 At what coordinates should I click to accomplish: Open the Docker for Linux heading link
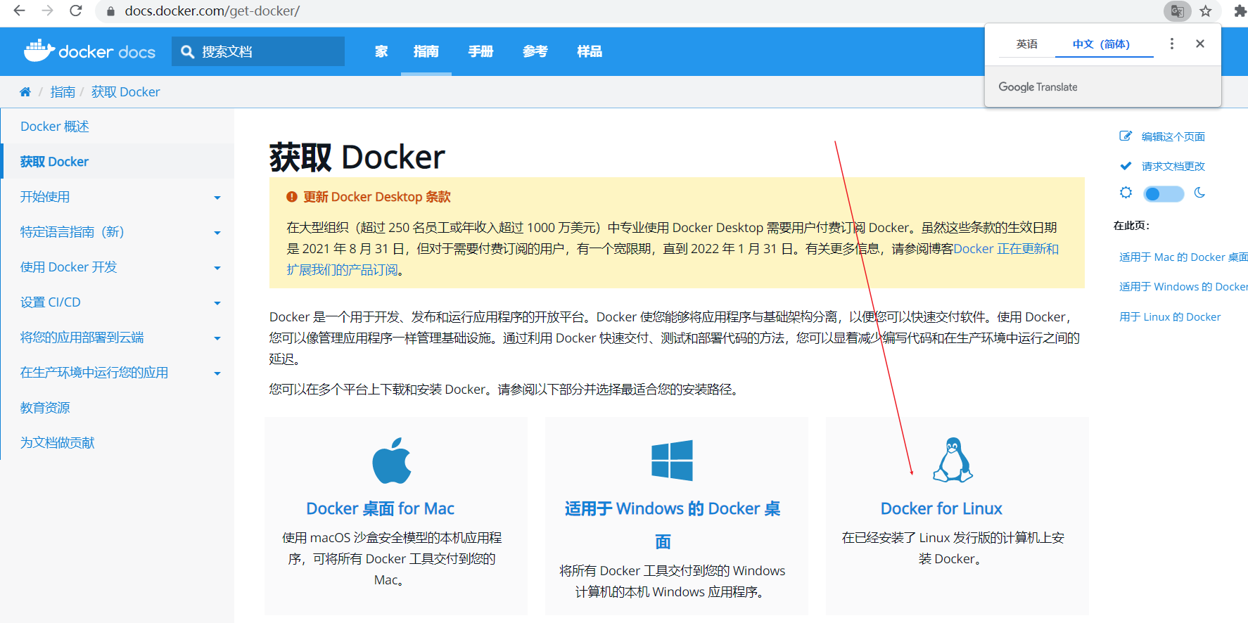pyautogui.click(x=941, y=508)
